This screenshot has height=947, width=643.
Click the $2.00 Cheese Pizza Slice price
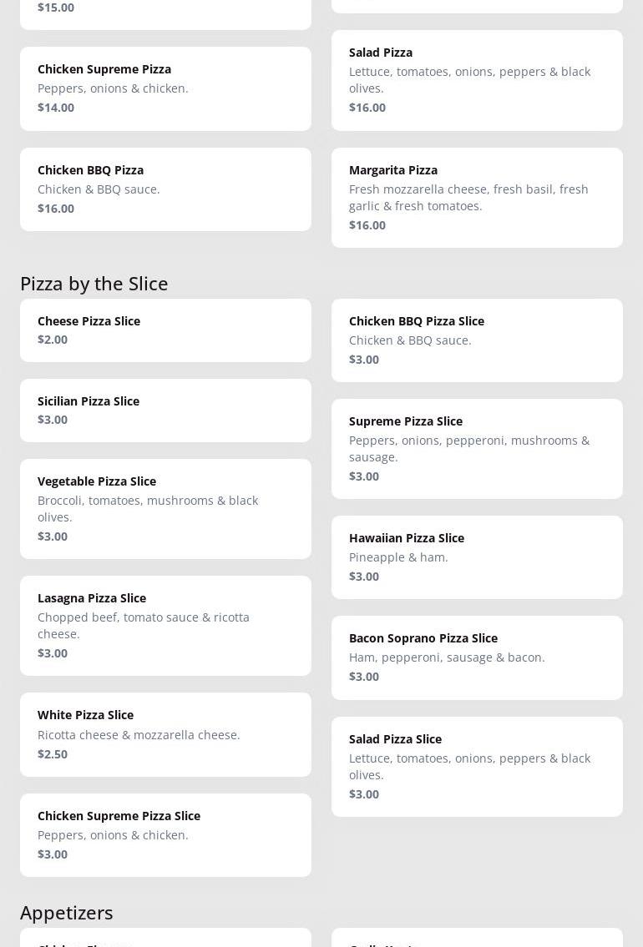click(x=53, y=340)
